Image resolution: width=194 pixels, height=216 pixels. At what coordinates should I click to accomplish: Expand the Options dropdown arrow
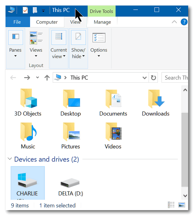[x=99, y=56]
